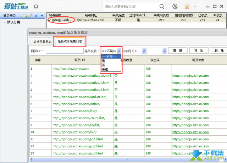
Task: Open the notice/10.html URL link
Action: (x=82, y=76)
